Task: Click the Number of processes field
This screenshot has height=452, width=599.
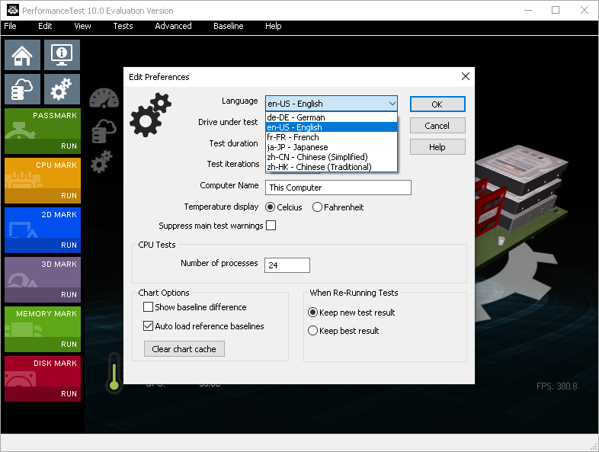Action: click(287, 265)
